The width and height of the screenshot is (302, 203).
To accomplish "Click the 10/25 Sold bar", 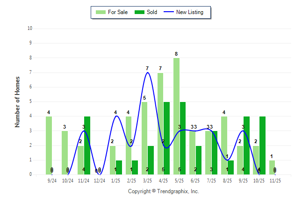I will click(x=262, y=145).
